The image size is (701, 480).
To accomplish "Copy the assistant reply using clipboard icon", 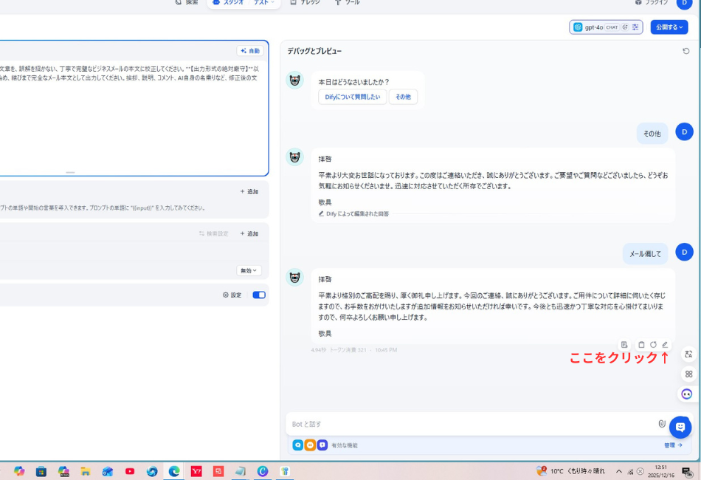I will (641, 344).
